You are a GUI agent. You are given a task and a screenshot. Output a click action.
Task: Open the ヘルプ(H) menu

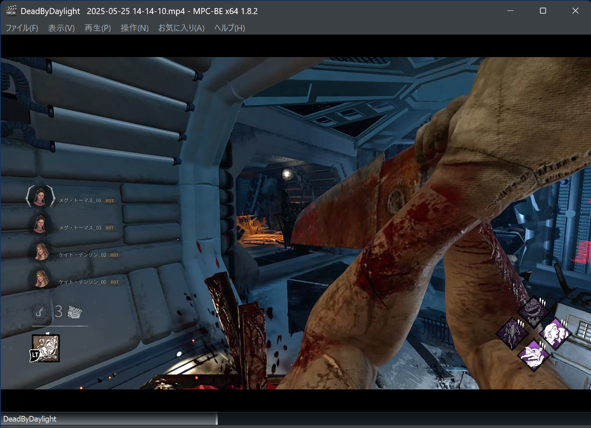click(229, 28)
